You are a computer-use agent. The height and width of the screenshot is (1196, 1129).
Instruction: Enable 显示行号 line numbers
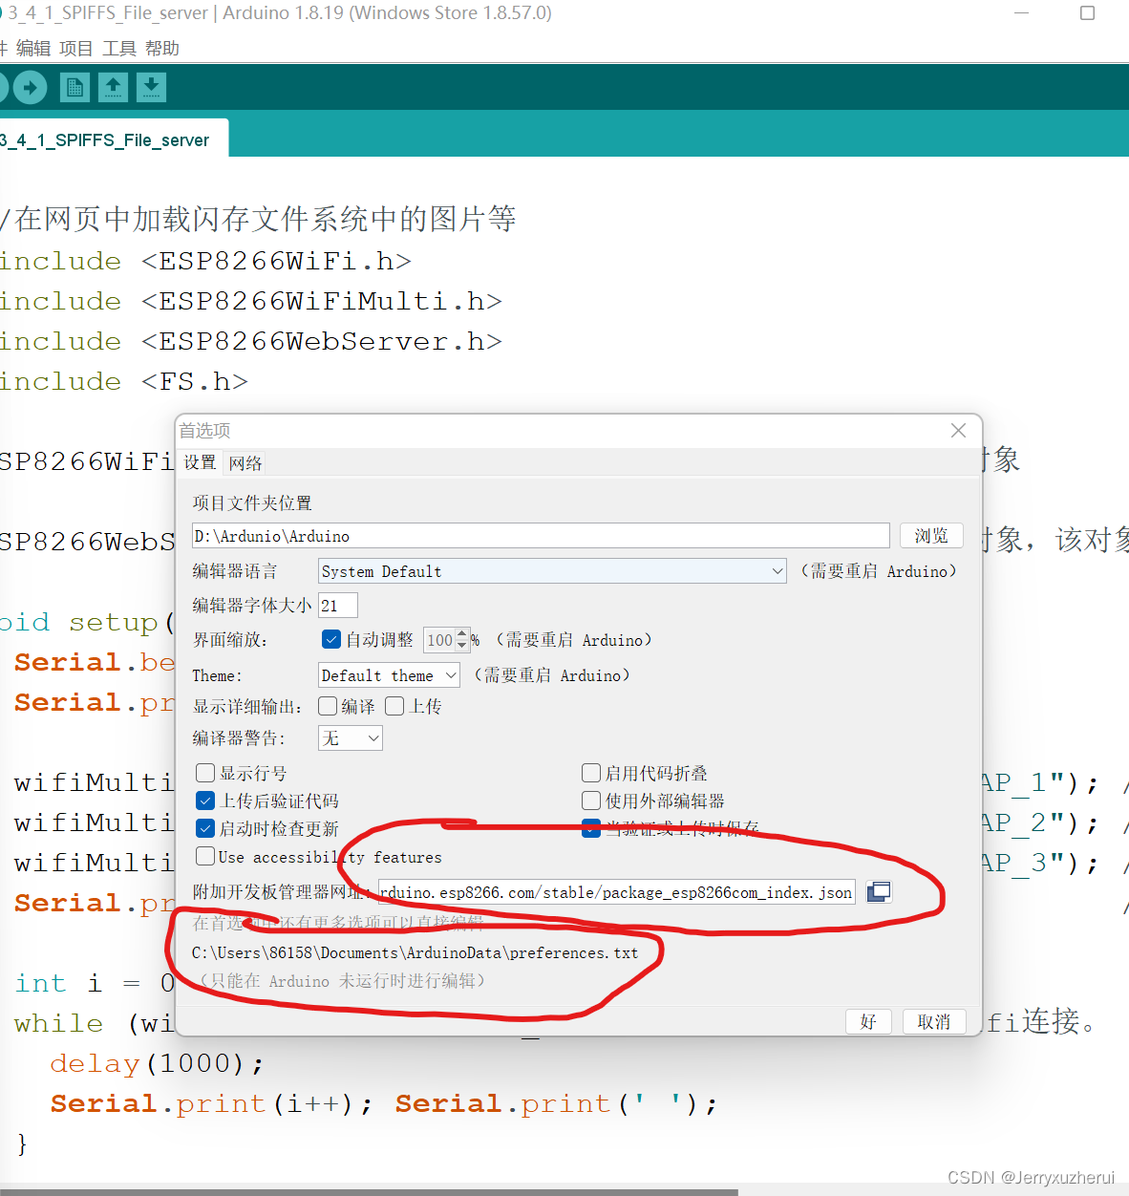(205, 773)
